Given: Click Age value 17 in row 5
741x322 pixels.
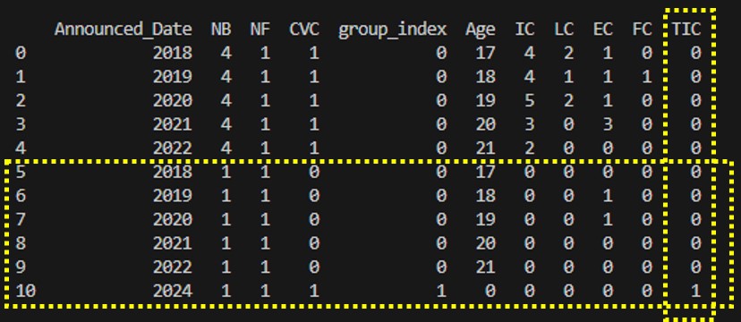Looking at the screenshot, I should click(x=485, y=172).
